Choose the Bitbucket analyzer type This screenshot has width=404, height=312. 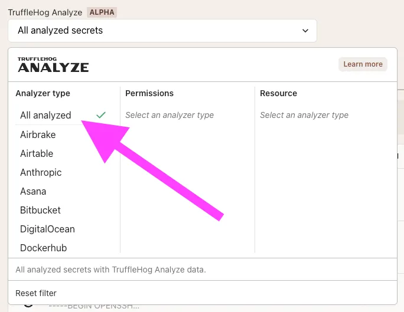pos(40,210)
